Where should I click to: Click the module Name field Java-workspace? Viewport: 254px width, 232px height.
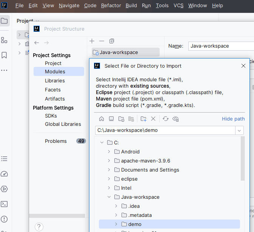[221, 46]
